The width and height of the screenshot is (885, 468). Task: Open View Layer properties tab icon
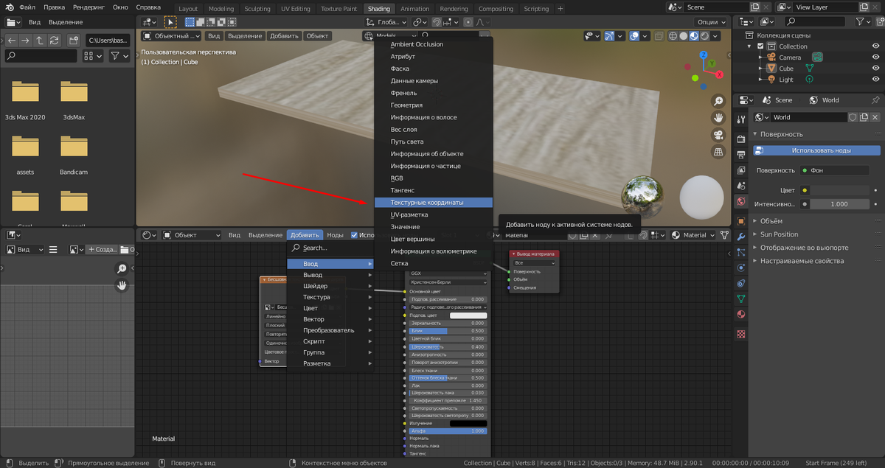pos(741,171)
